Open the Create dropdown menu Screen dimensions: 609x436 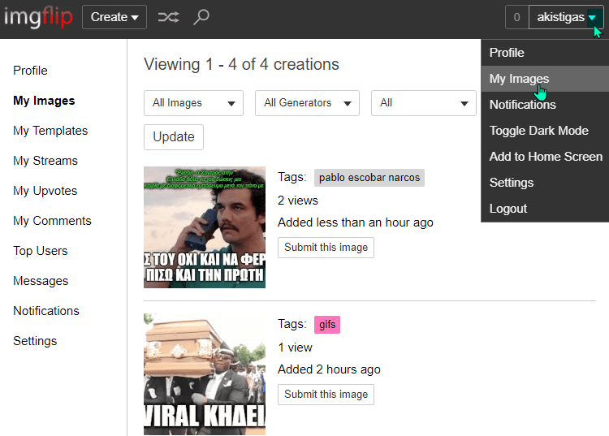114,17
